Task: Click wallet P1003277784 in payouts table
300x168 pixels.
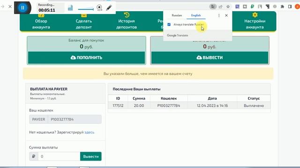Action: 169,105
